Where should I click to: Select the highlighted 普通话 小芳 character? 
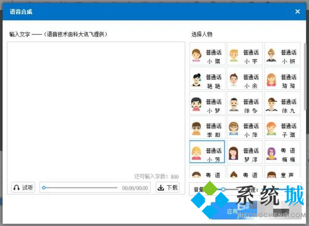[x=207, y=152]
